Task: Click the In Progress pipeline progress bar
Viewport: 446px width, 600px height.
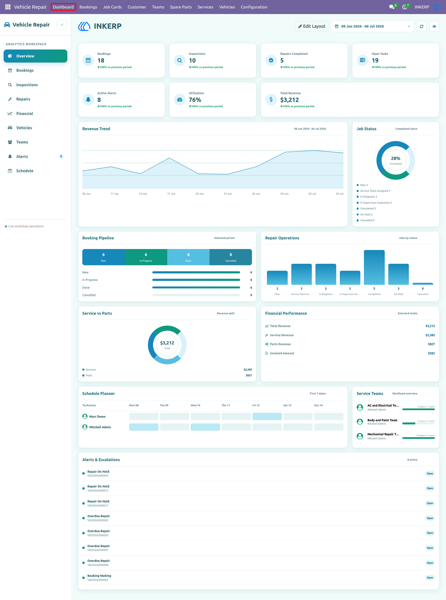Action: 196,280
